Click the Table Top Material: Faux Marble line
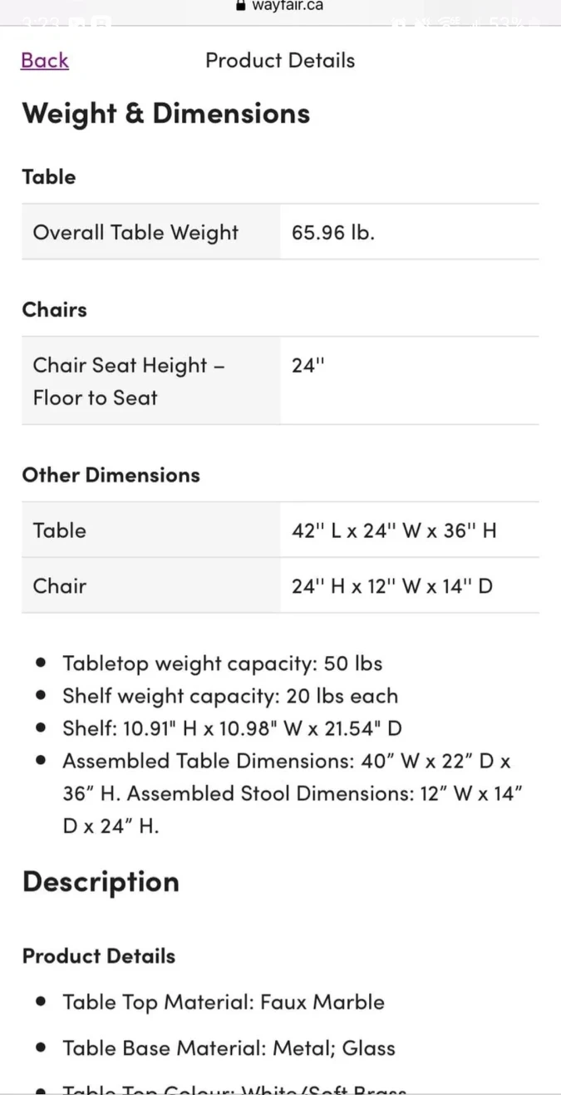The height and width of the screenshot is (1095, 561). coord(224,1002)
